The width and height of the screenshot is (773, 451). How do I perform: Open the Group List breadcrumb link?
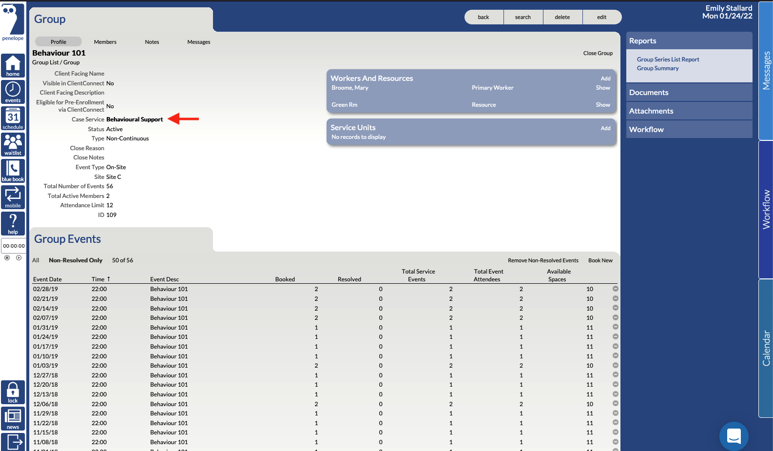[x=45, y=62]
